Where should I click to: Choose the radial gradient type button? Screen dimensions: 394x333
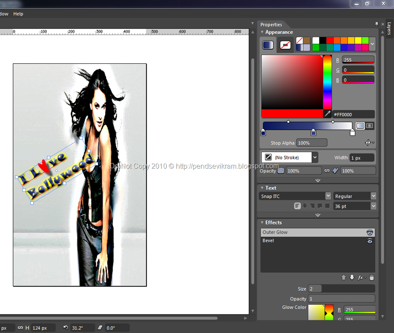point(369,126)
